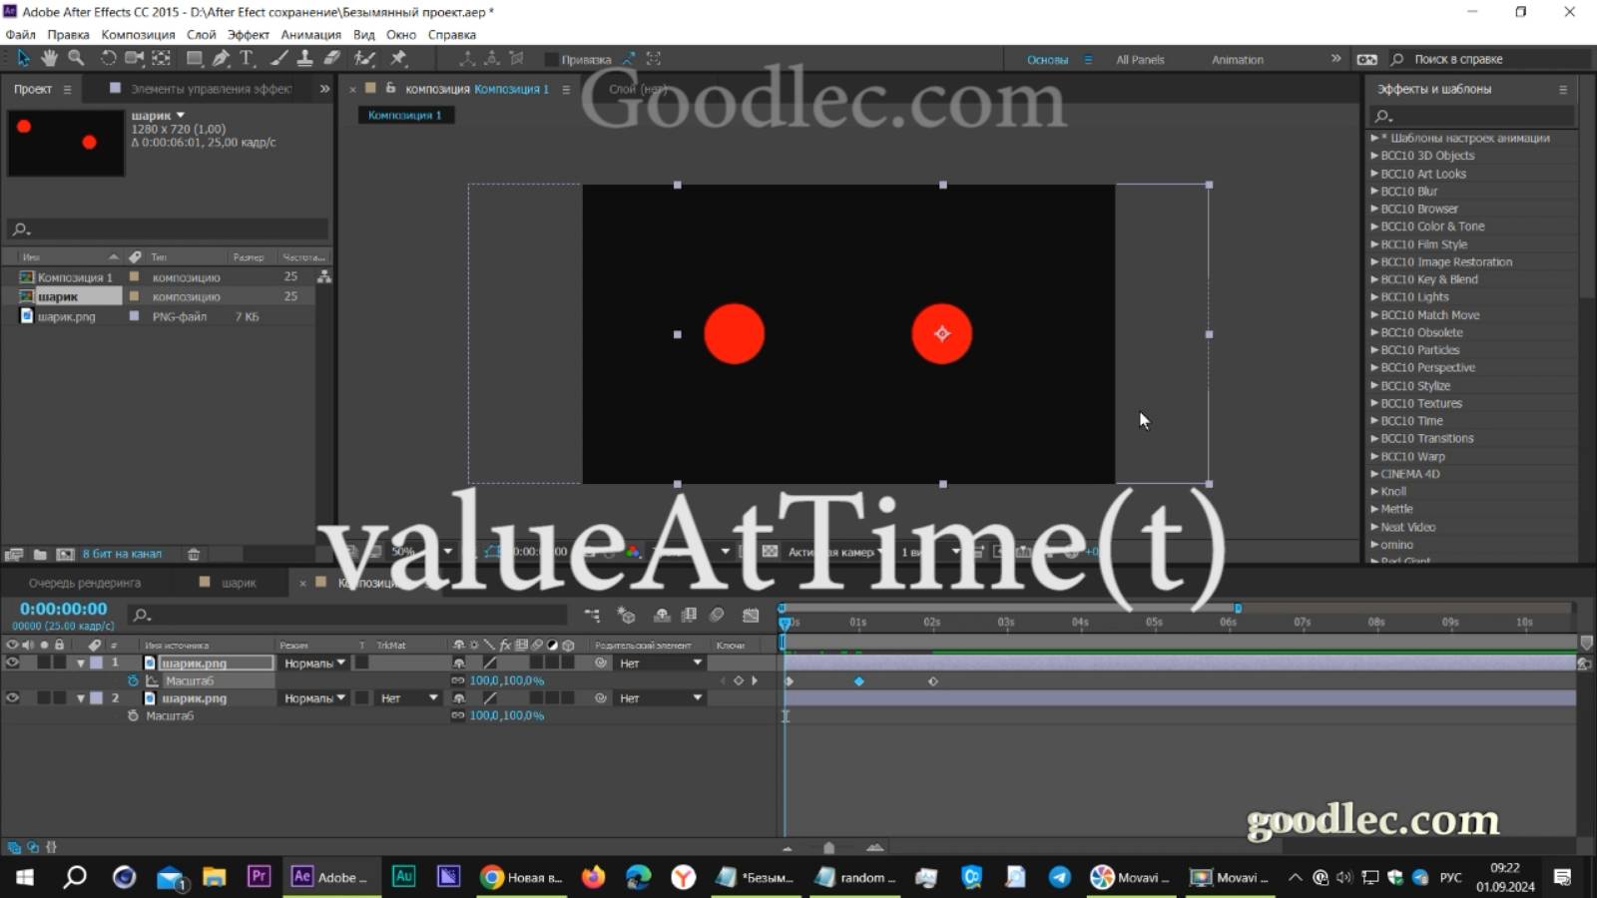
Task: Click the Interpret Footage icon in Project panel
Action: coord(14,554)
